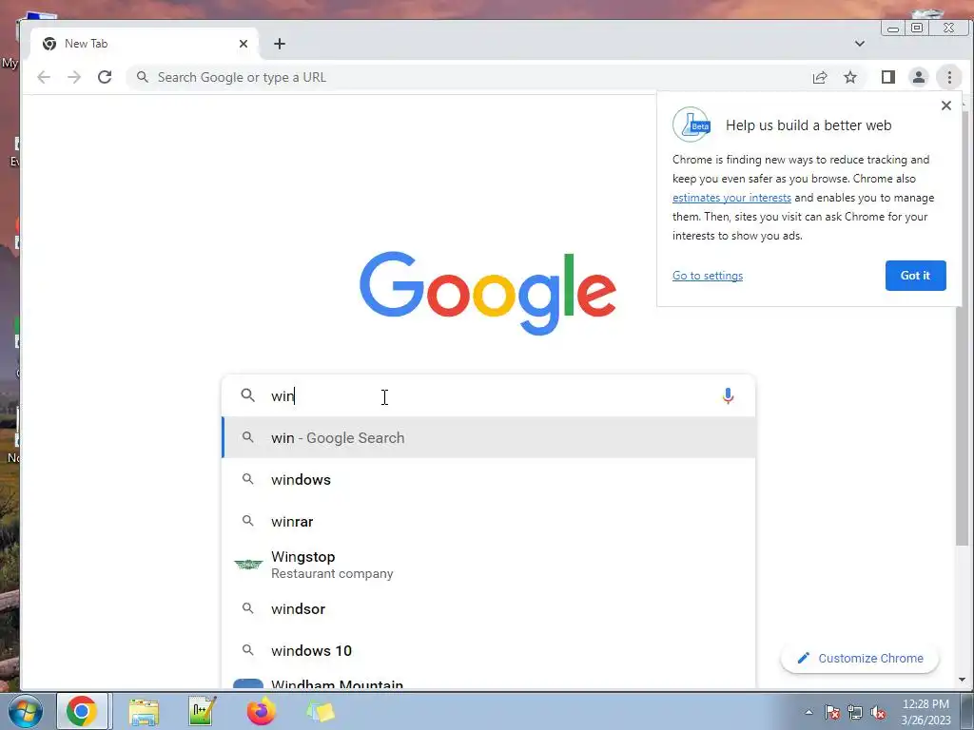Close the New Tab tab
The height and width of the screenshot is (730, 974).
pyautogui.click(x=243, y=44)
